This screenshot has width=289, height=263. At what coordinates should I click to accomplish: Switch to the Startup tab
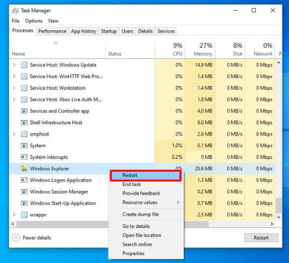[109, 31]
